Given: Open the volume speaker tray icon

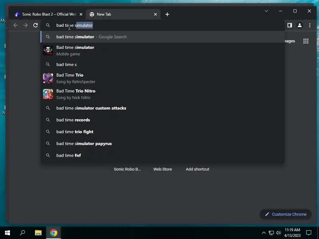Looking at the screenshot, I should (279, 233).
